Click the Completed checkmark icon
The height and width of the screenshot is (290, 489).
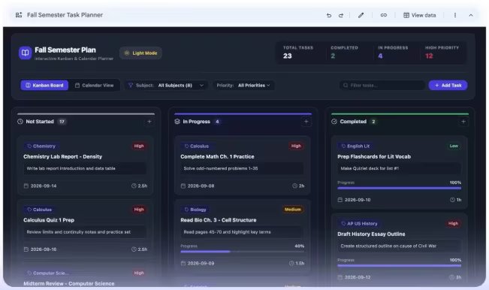coord(334,122)
